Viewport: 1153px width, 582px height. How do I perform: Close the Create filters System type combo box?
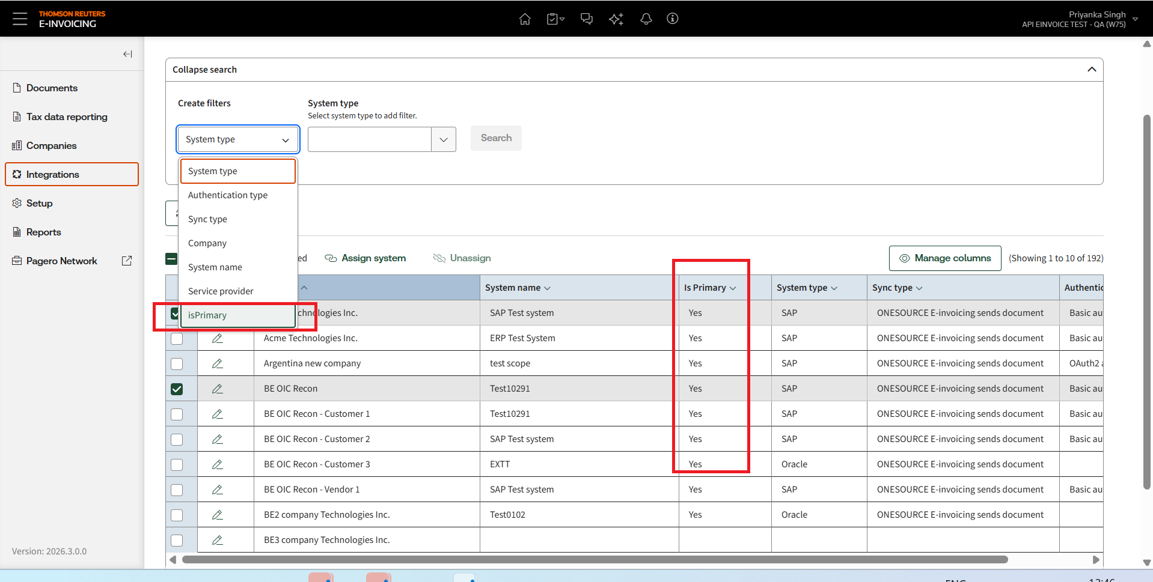238,139
